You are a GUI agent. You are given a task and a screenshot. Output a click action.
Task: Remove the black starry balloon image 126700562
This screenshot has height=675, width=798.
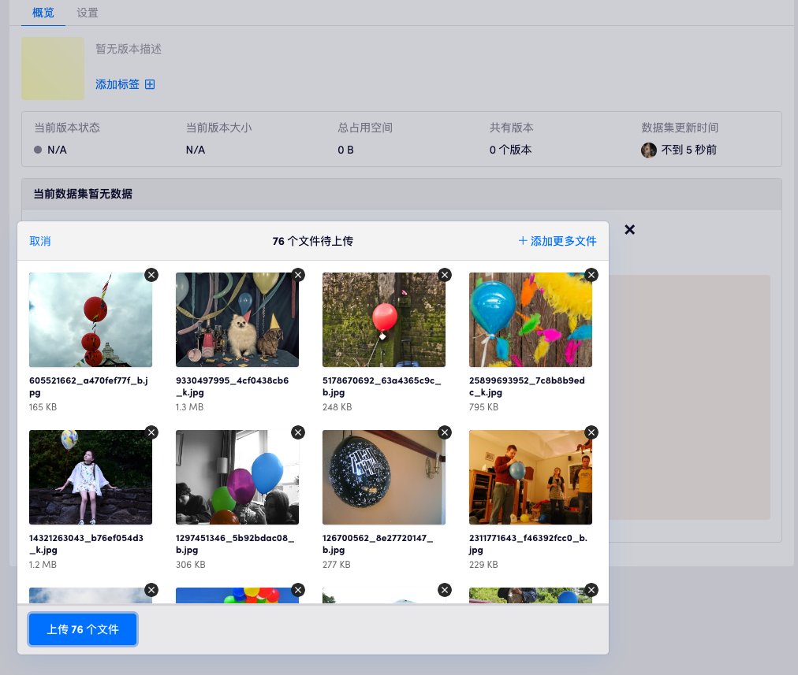point(445,432)
